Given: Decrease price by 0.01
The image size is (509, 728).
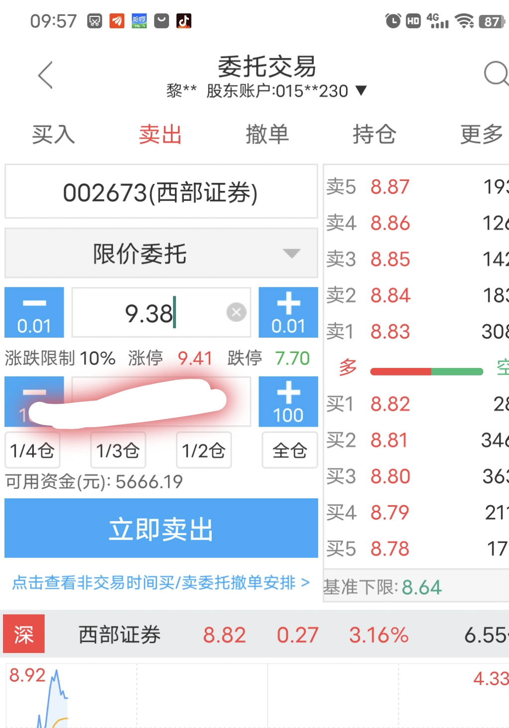Looking at the screenshot, I should coord(34,312).
